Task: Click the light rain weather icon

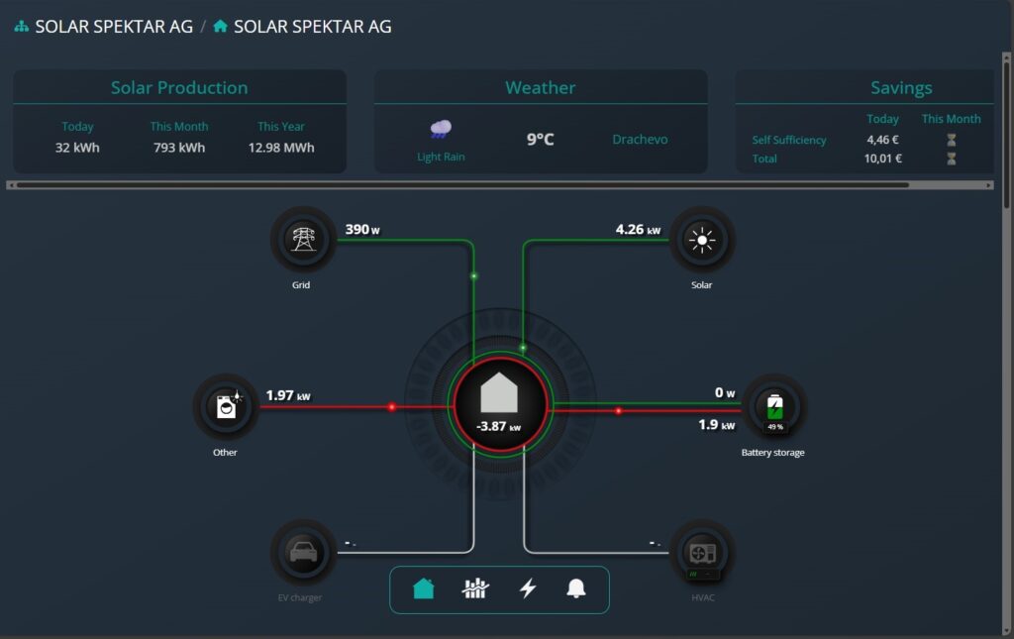Action: click(x=441, y=130)
